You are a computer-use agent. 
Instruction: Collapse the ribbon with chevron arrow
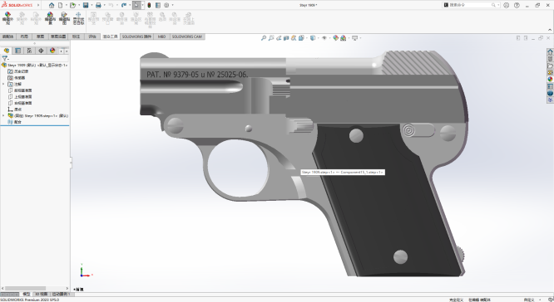point(550,30)
